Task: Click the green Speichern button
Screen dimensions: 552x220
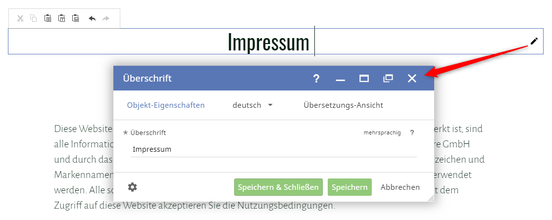Action: pyautogui.click(x=350, y=187)
